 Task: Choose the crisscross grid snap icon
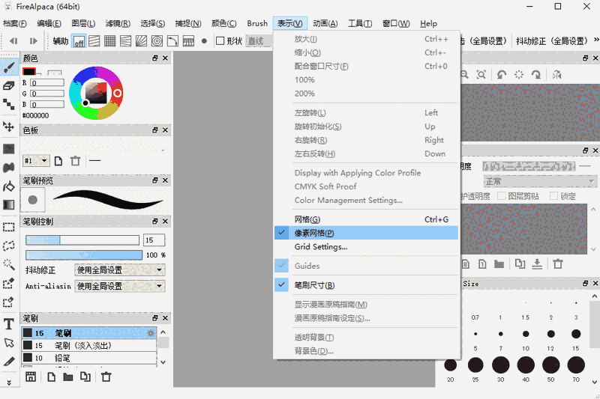pos(109,41)
